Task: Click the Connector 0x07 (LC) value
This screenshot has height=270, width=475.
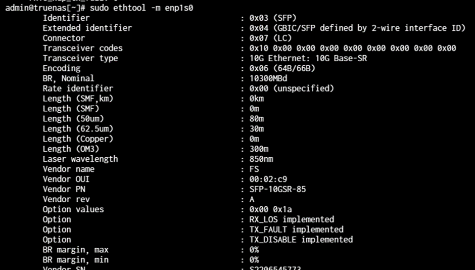Action: click(x=270, y=38)
